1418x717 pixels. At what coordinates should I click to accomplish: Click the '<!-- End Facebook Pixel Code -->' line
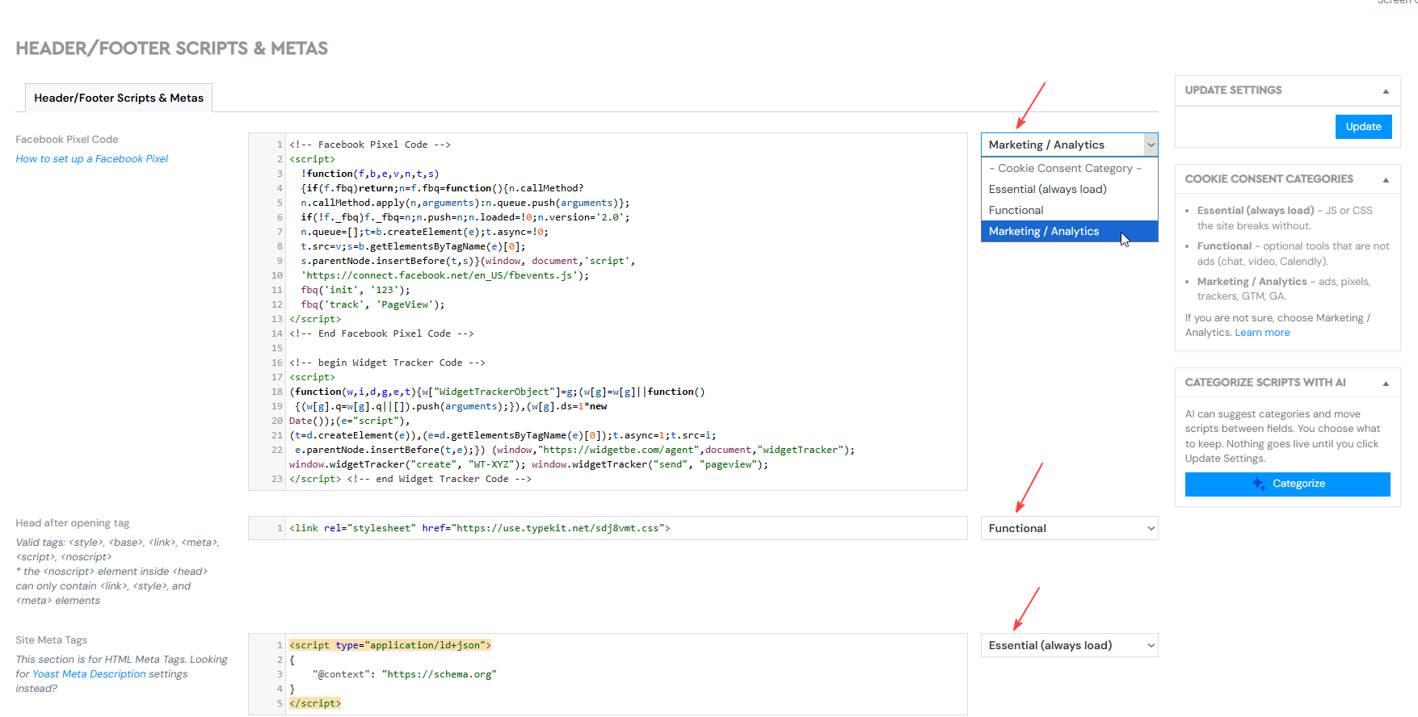coord(381,333)
